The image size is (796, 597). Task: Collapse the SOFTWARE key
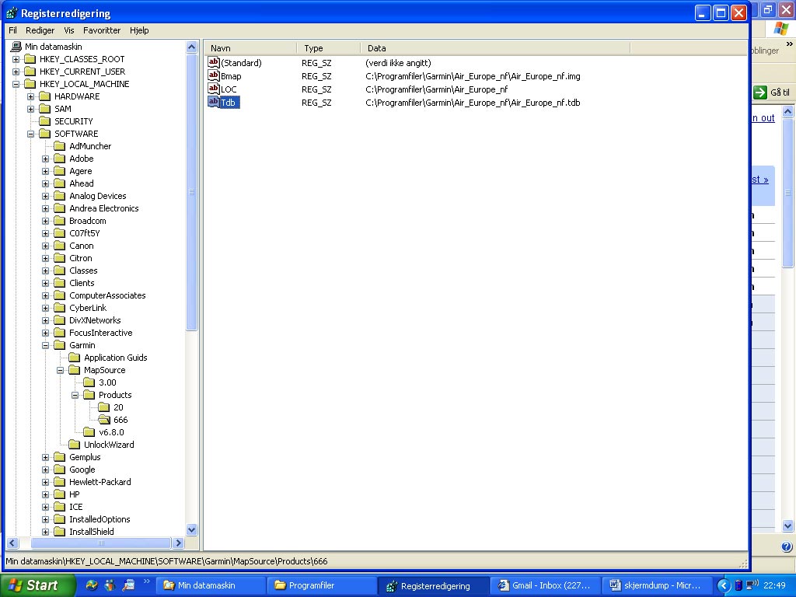[30, 134]
